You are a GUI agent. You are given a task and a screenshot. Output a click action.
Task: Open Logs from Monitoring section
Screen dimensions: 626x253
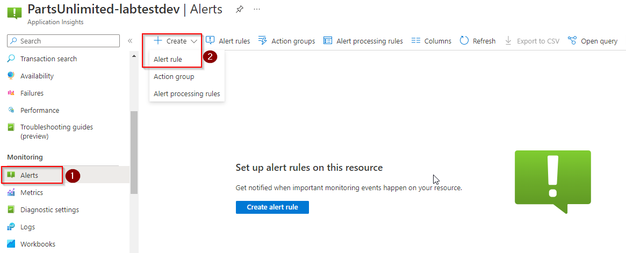[x=27, y=227]
